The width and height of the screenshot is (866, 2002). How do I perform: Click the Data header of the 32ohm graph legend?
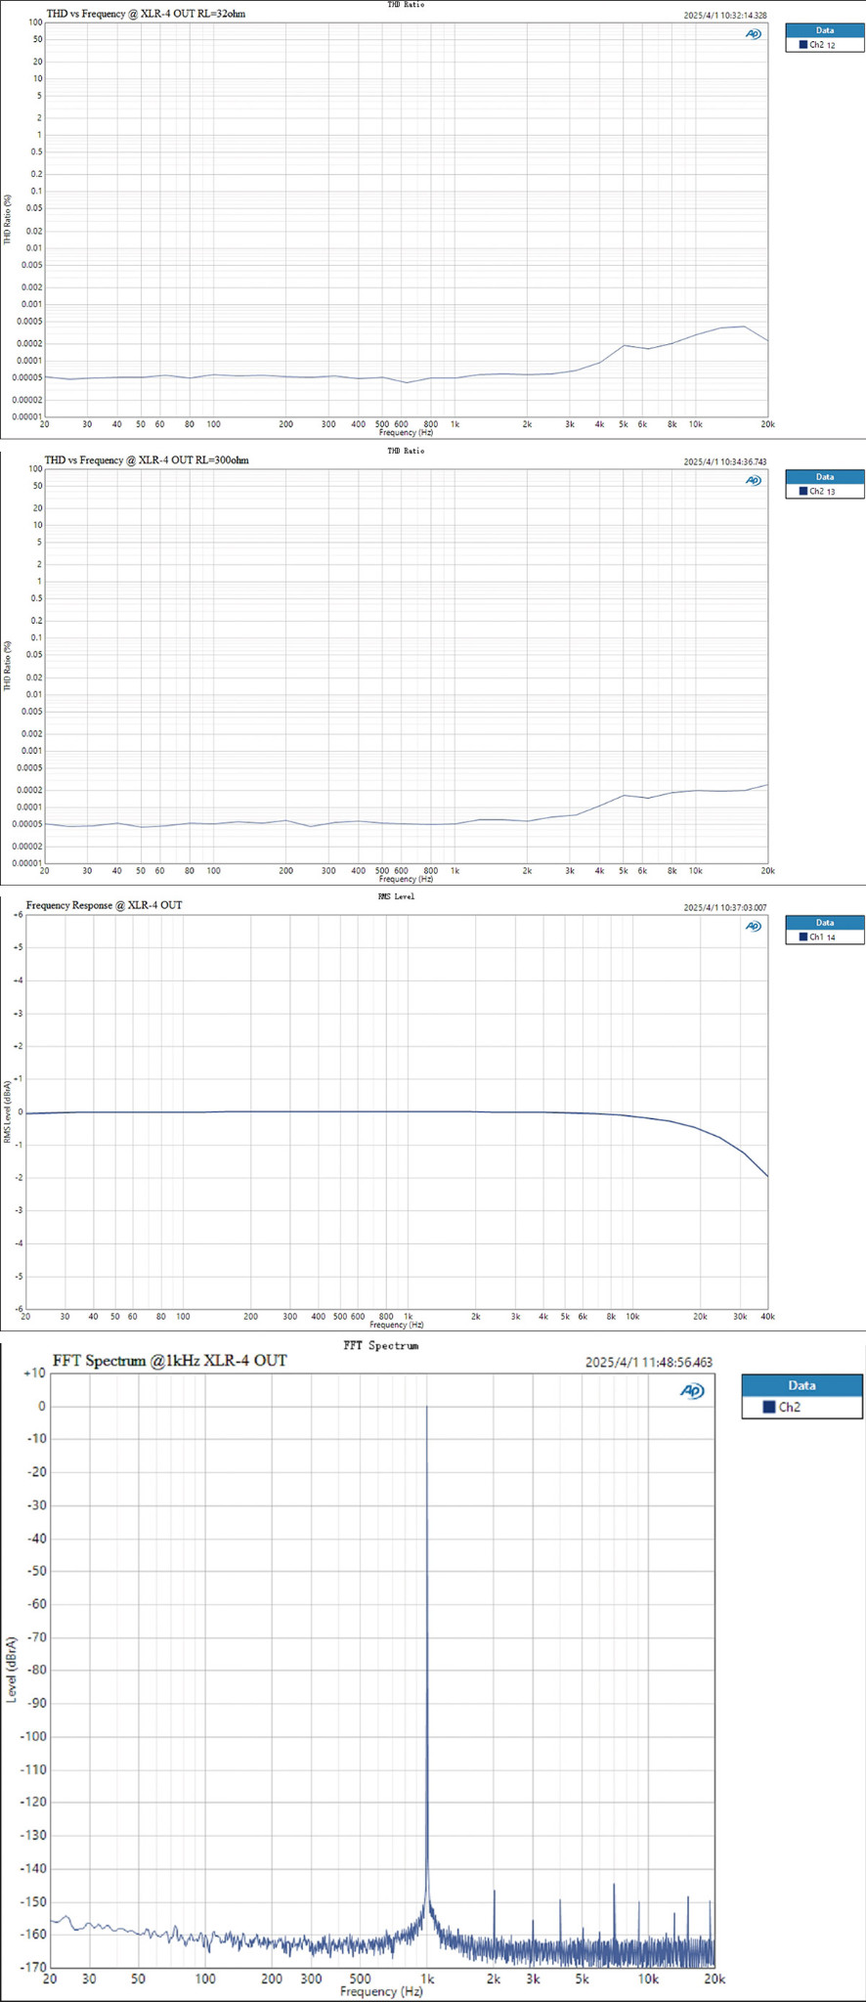pyautogui.click(x=824, y=30)
